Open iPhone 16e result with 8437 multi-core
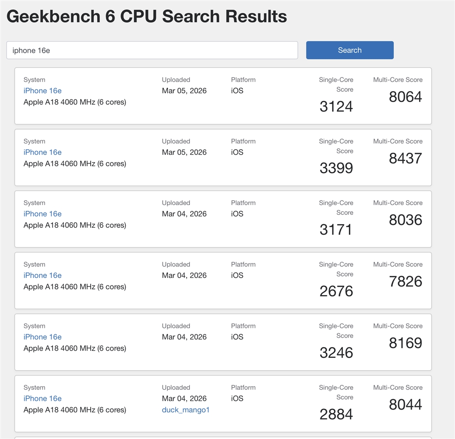The height and width of the screenshot is (439, 455). (x=43, y=152)
